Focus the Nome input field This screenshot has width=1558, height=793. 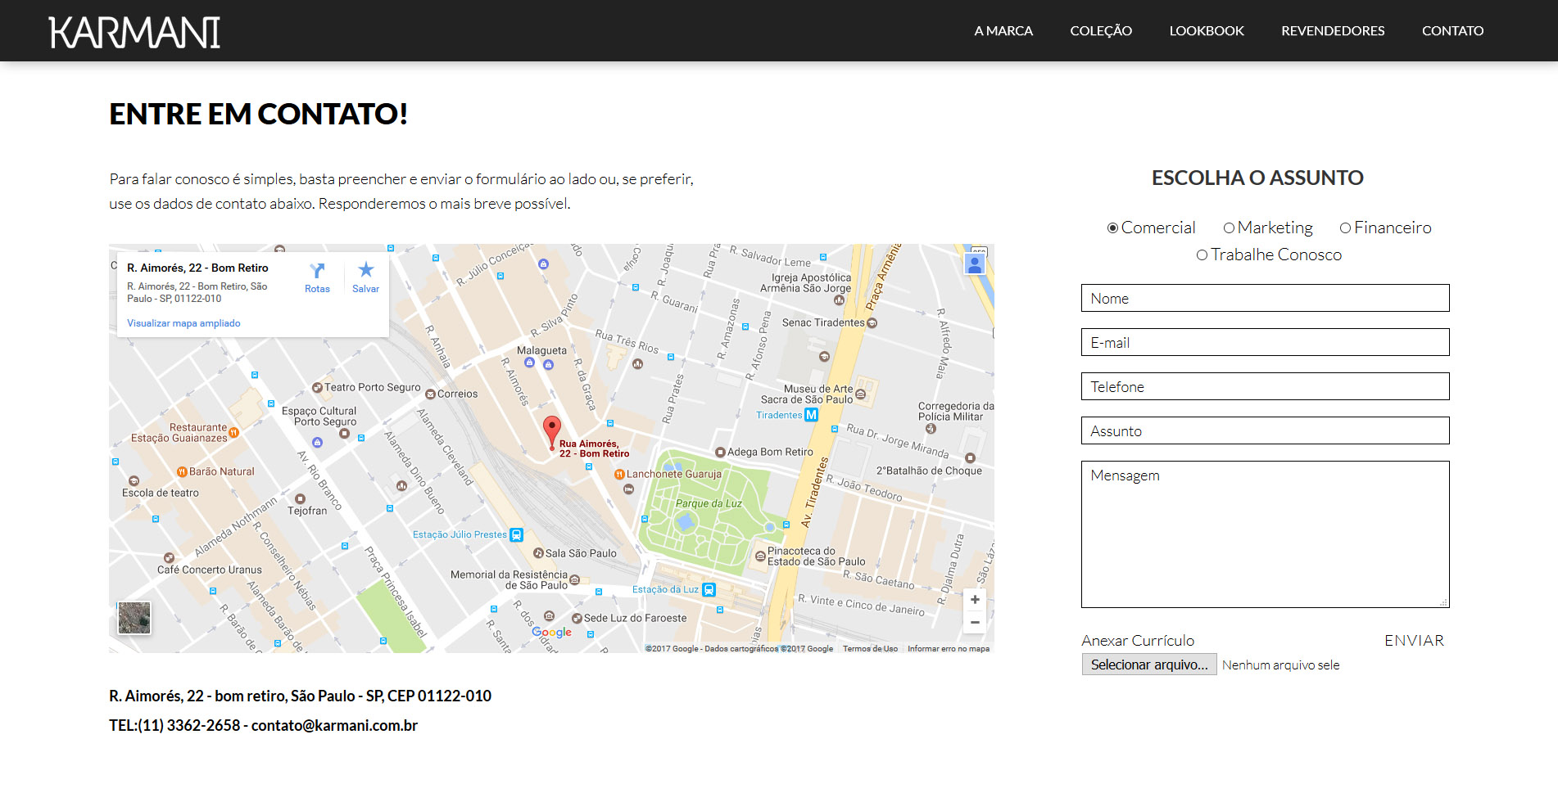(1265, 299)
